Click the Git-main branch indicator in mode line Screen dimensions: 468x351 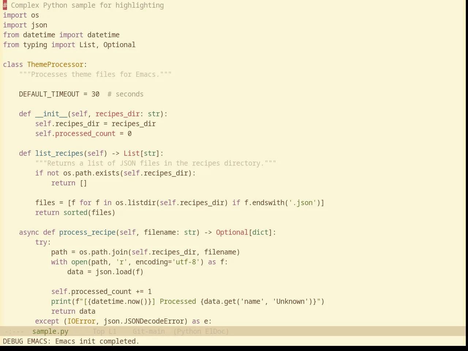149,331
